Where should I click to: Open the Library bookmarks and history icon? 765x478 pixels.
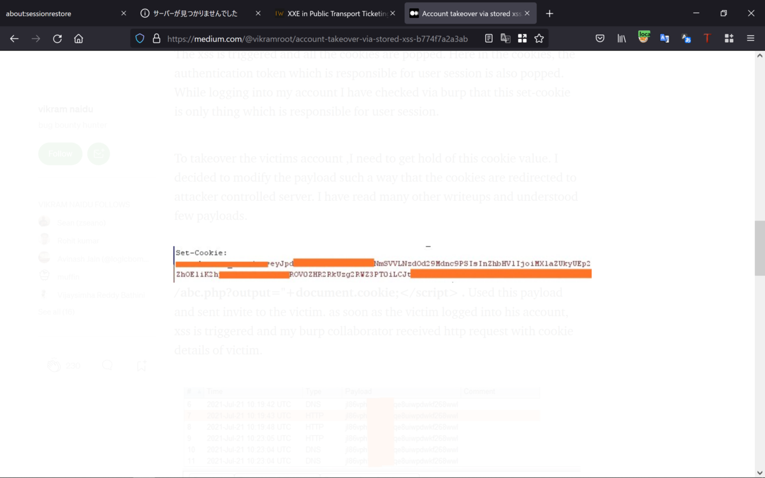(622, 38)
